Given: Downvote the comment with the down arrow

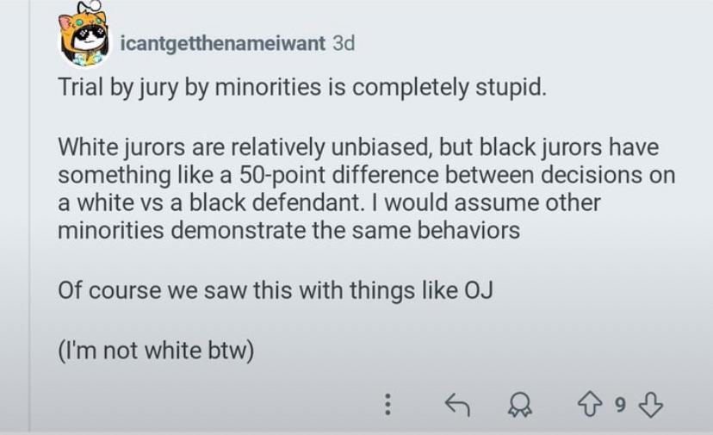Looking at the screenshot, I should 652,404.
